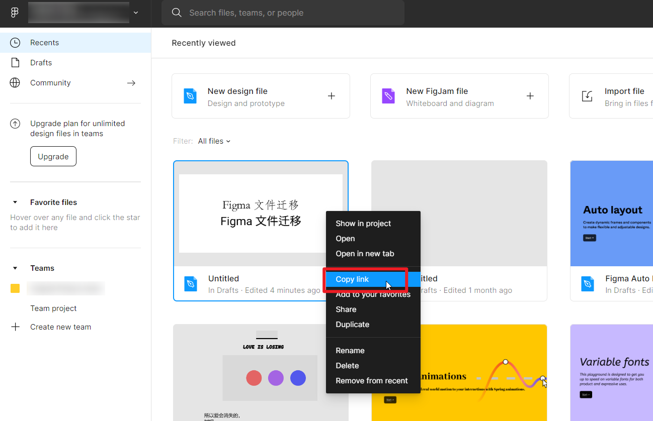Open Recents via its clock icon
Image resolution: width=653 pixels, height=421 pixels.
click(15, 42)
